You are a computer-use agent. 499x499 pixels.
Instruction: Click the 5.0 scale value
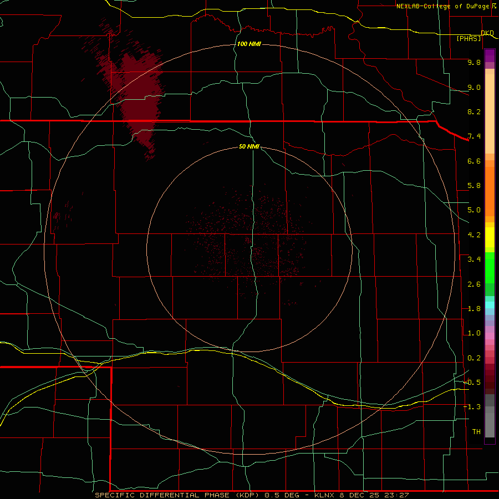(474, 210)
